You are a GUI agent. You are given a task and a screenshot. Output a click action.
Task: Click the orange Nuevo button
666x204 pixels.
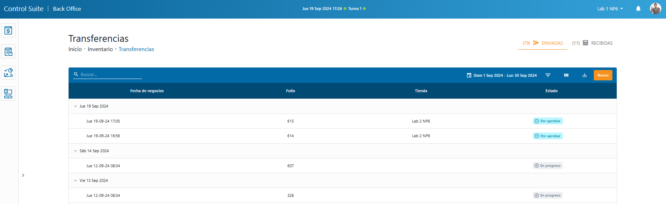point(603,75)
